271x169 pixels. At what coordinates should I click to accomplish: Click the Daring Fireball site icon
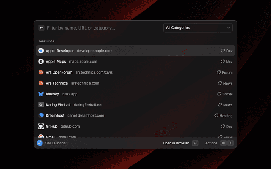(x=41, y=105)
